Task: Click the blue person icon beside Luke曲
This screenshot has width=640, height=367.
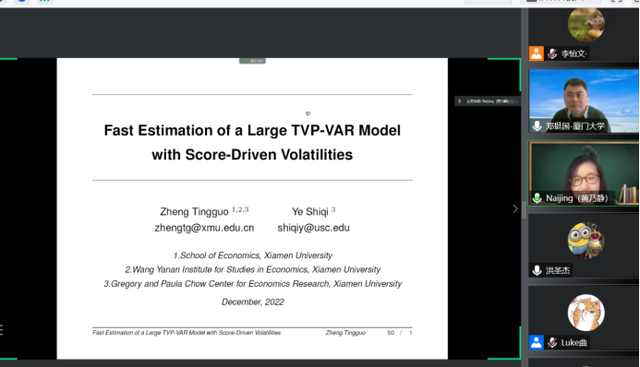Action: click(x=537, y=342)
